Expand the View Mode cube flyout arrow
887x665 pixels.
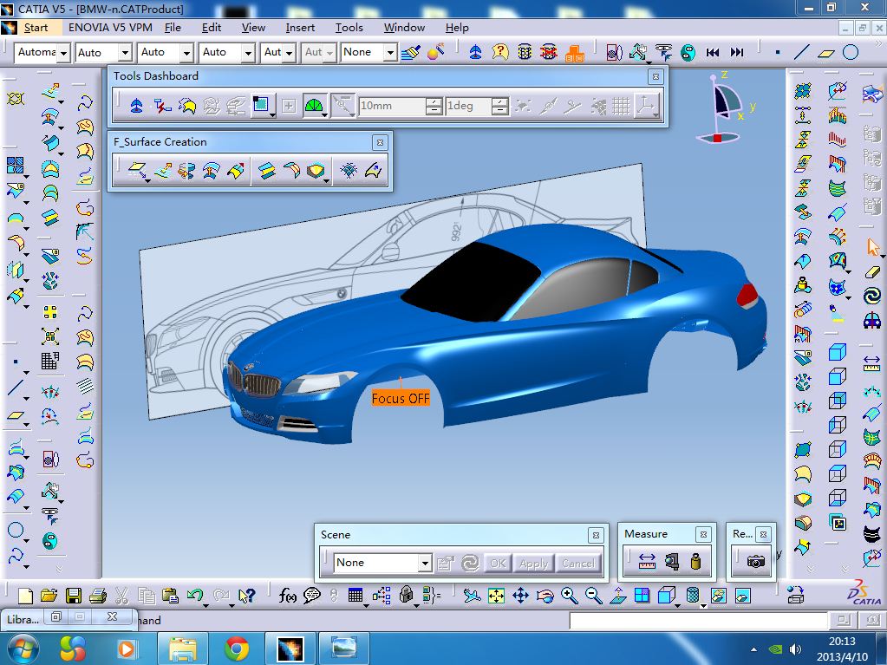tap(678, 606)
